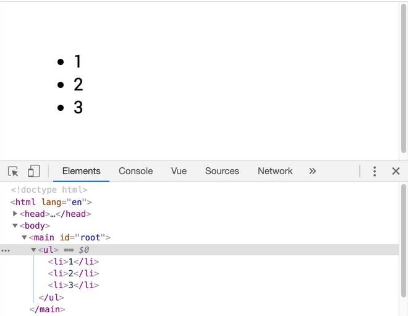Switch to the Sources tab
The width and height of the screenshot is (408, 316).
(222, 171)
